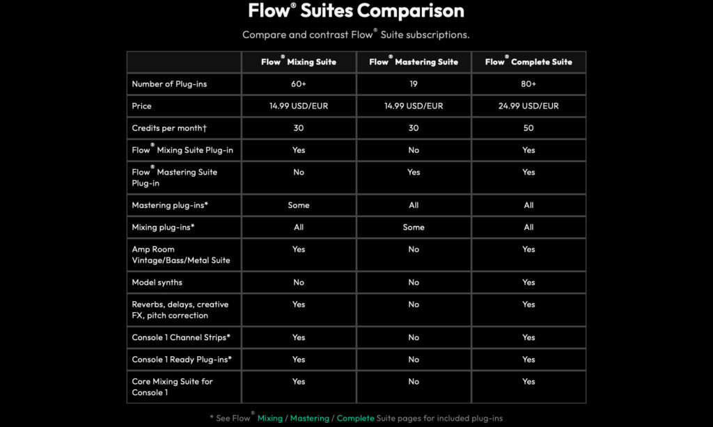Open the Mastering suite page link
The height and width of the screenshot is (427, 713).
[x=310, y=418]
